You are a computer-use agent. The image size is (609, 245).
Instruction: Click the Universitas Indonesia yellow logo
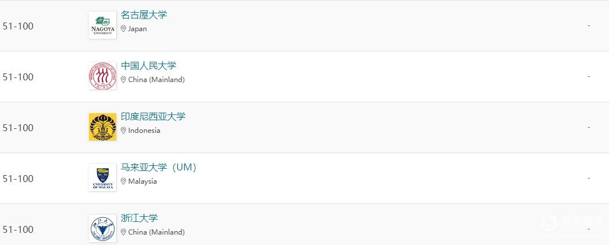102,127
